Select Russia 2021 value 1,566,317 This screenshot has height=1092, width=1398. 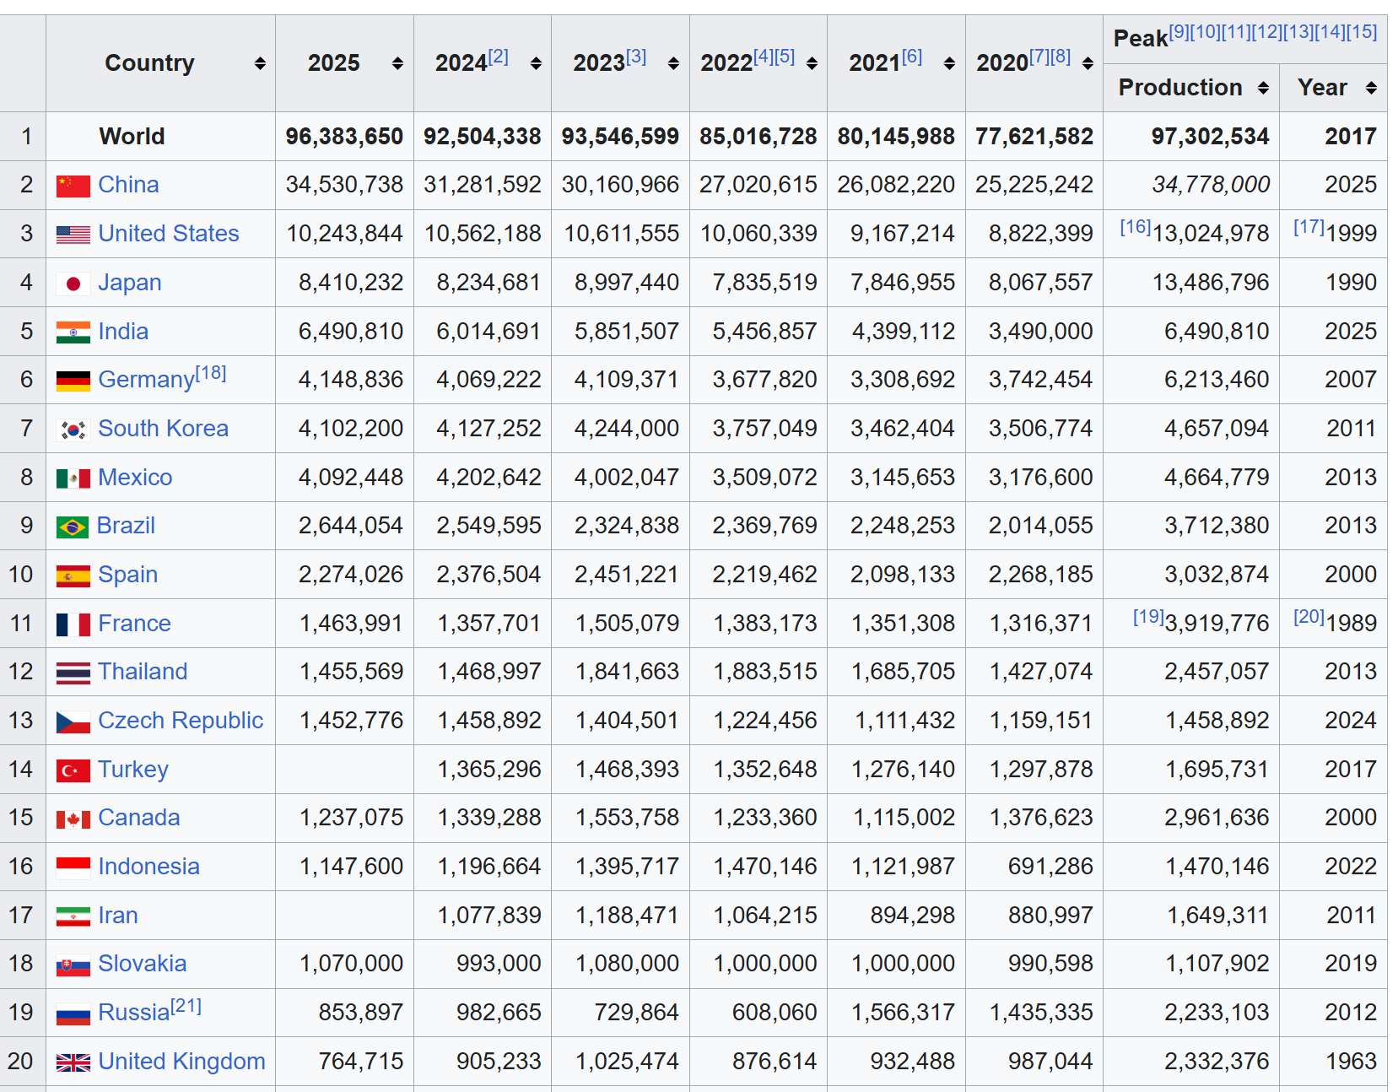[x=903, y=1013]
